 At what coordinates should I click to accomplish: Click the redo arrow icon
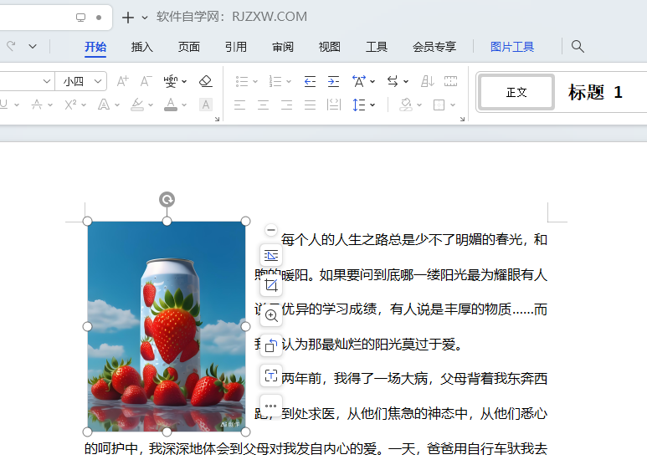pyautogui.click(x=11, y=46)
